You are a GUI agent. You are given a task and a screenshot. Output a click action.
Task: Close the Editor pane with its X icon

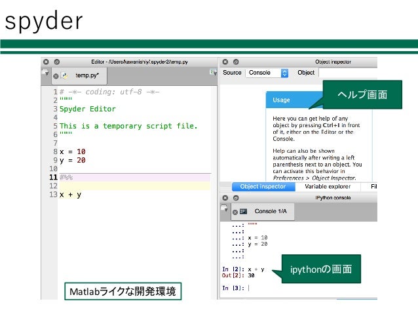coord(46,62)
